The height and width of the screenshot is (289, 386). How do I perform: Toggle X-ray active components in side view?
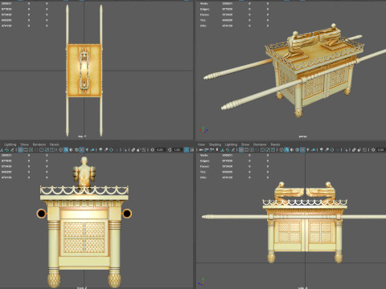click(x=359, y=150)
